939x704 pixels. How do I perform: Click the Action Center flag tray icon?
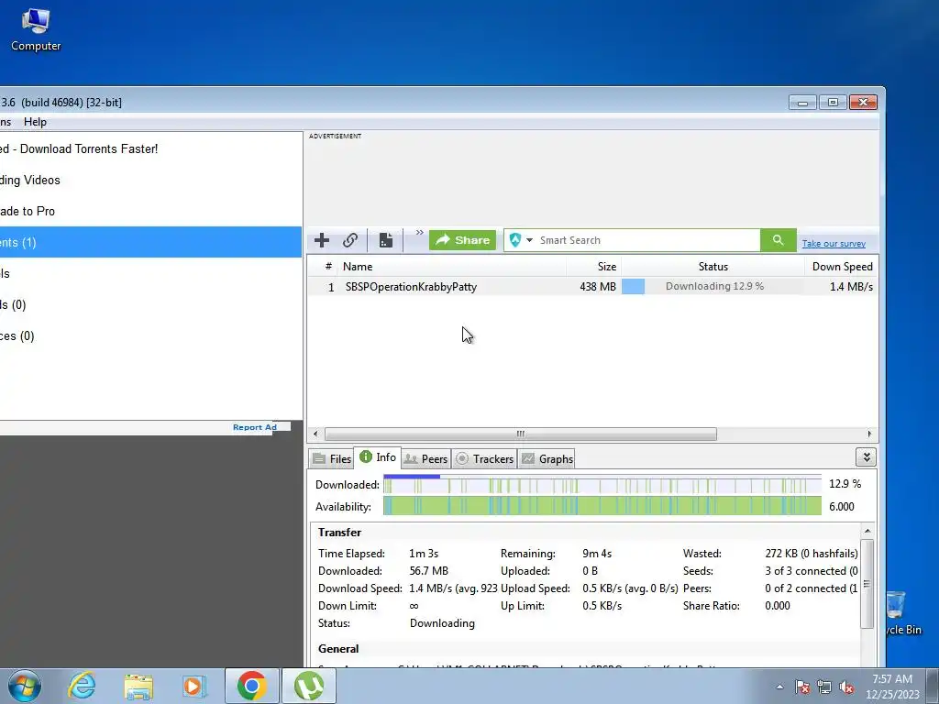pyautogui.click(x=802, y=687)
